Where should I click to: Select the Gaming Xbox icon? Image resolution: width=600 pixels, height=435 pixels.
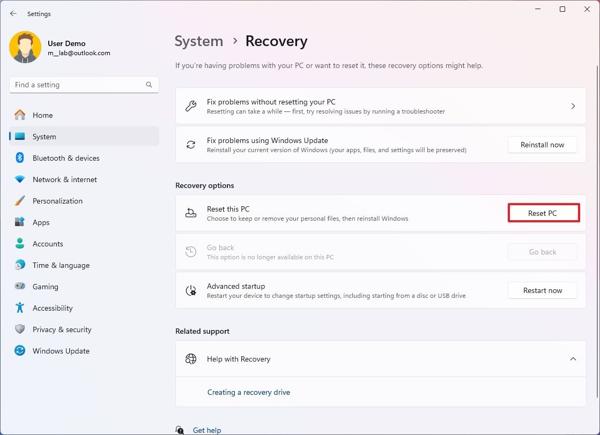20,287
